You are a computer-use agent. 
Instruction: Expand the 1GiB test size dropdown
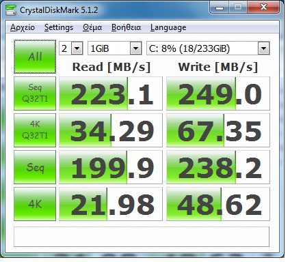[115, 48]
